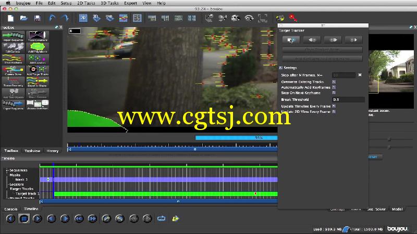Click the yellow lock icon in the playback bar
417x234 pixels.
(176, 218)
